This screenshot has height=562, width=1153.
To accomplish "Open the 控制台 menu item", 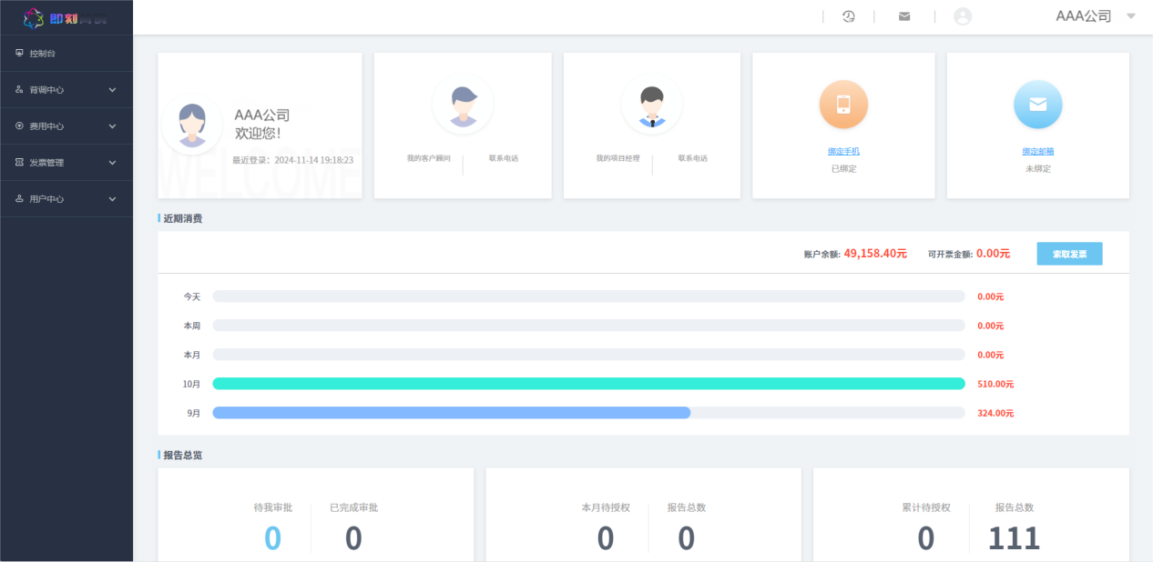I will click(x=43, y=54).
